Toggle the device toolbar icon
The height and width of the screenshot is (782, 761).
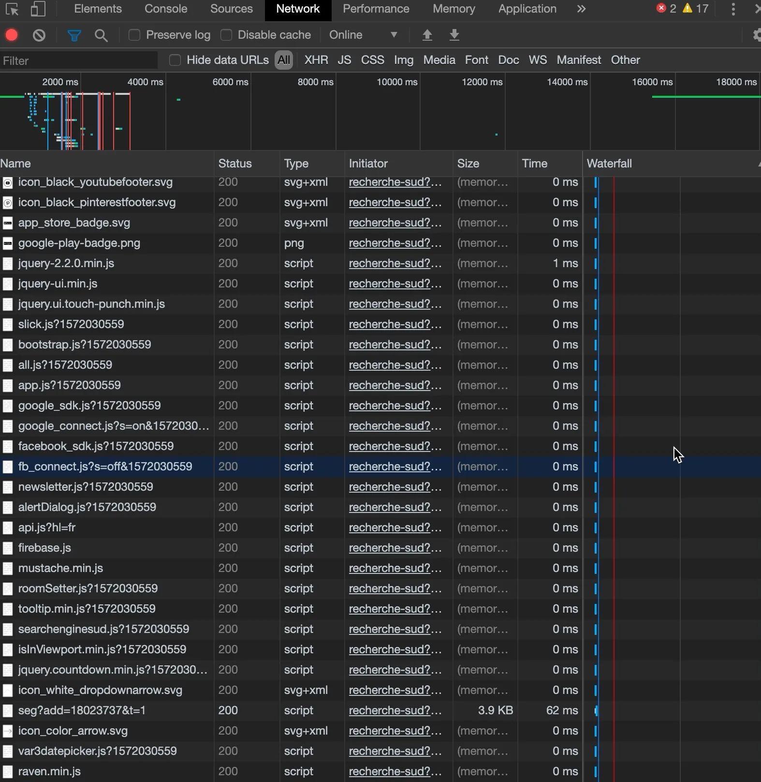pyautogui.click(x=38, y=9)
